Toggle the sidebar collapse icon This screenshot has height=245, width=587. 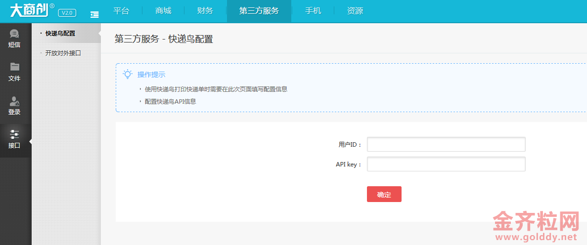[x=95, y=14]
